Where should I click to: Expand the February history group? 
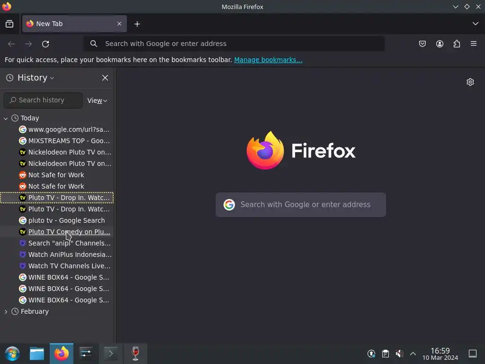[x=6, y=312]
